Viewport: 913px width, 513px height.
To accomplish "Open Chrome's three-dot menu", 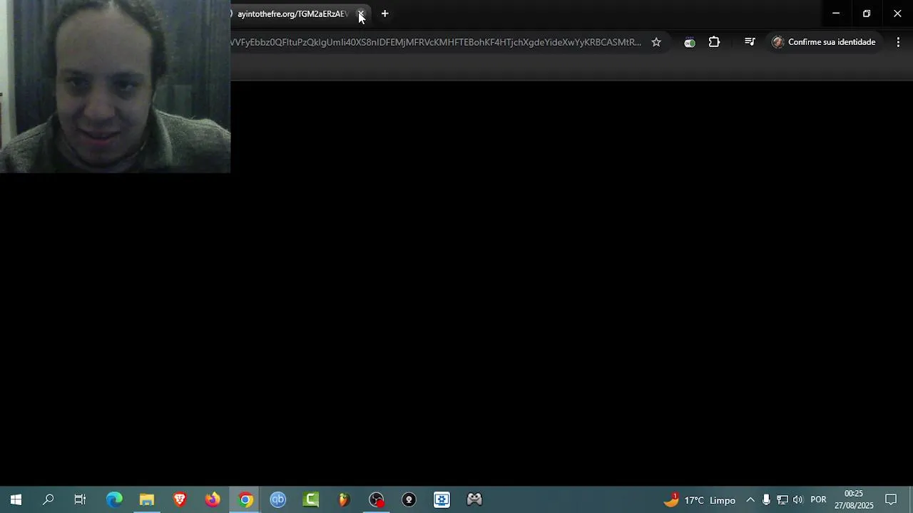I will (x=898, y=42).
